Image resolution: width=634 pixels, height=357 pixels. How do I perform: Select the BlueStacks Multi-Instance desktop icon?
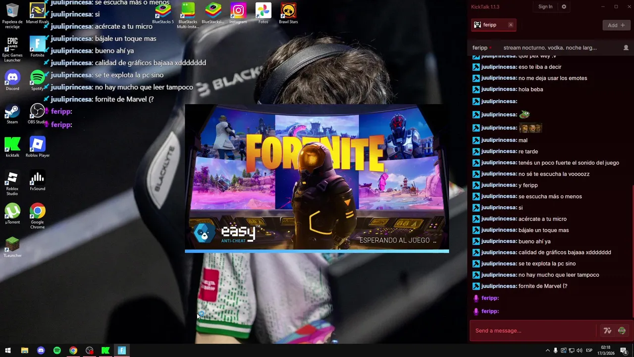[x=188, y=16]
